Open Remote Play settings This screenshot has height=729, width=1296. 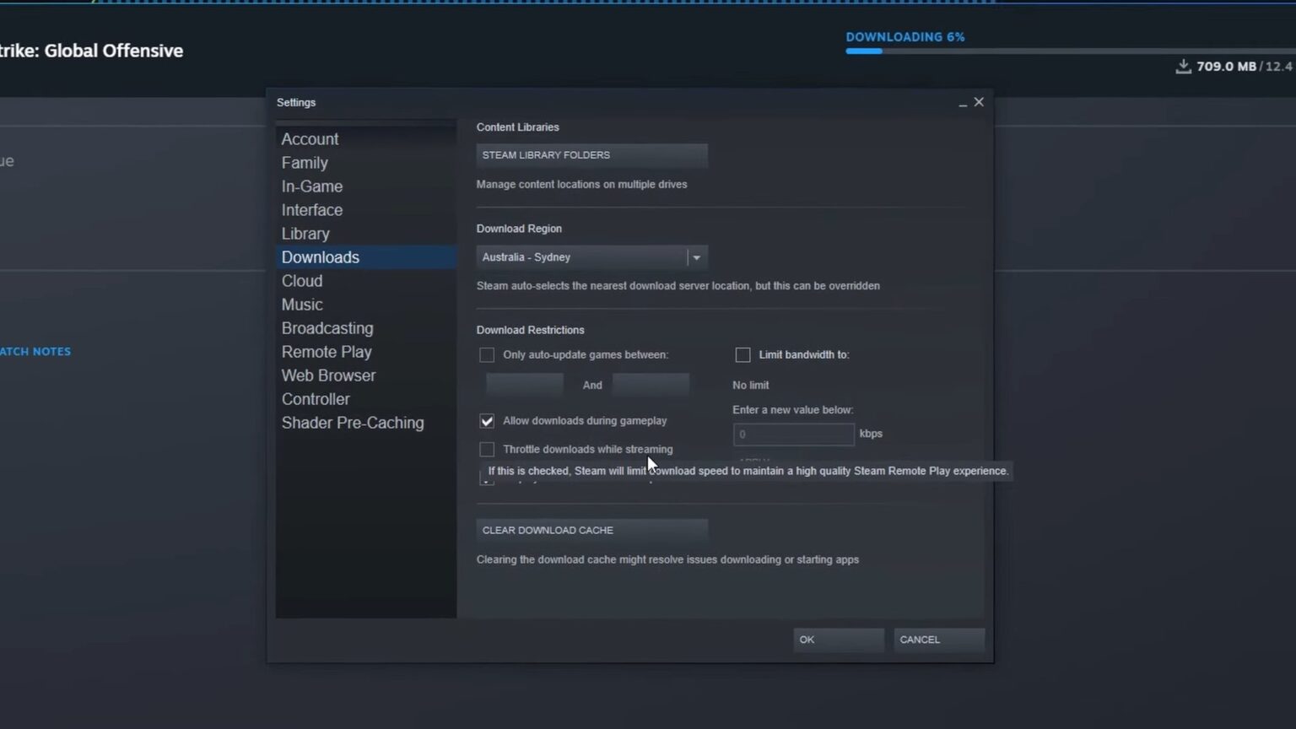327,352
